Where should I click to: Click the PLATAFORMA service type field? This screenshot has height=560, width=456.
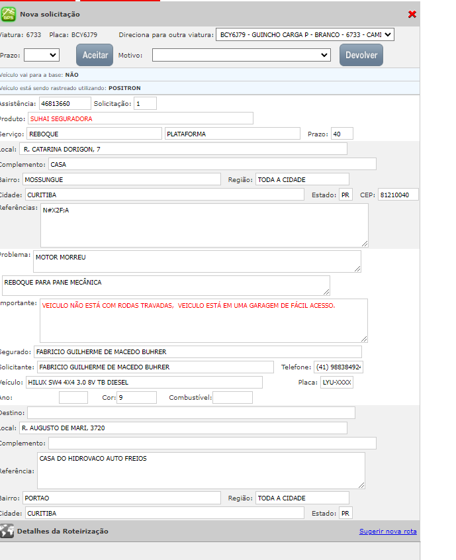[x=232, y=134]
